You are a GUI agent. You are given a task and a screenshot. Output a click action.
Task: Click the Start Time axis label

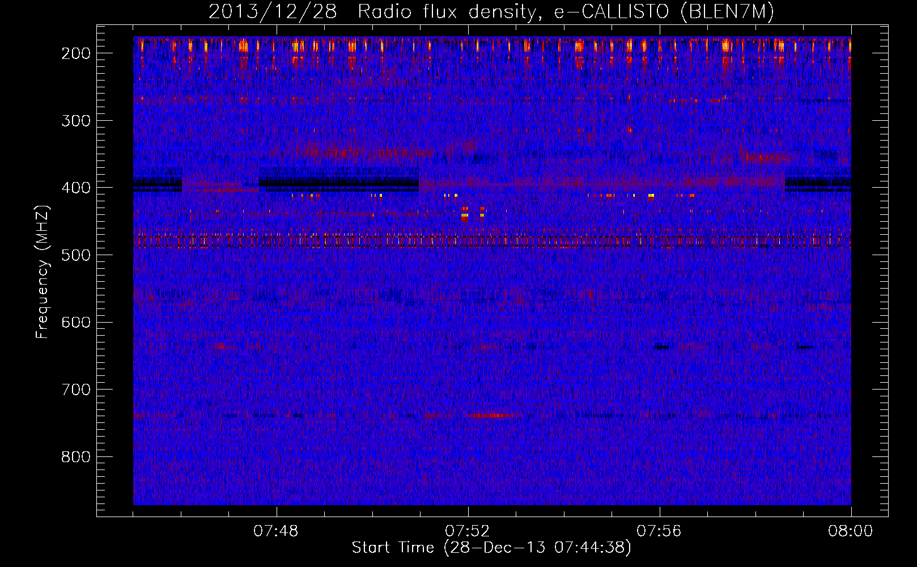(491, 547)
